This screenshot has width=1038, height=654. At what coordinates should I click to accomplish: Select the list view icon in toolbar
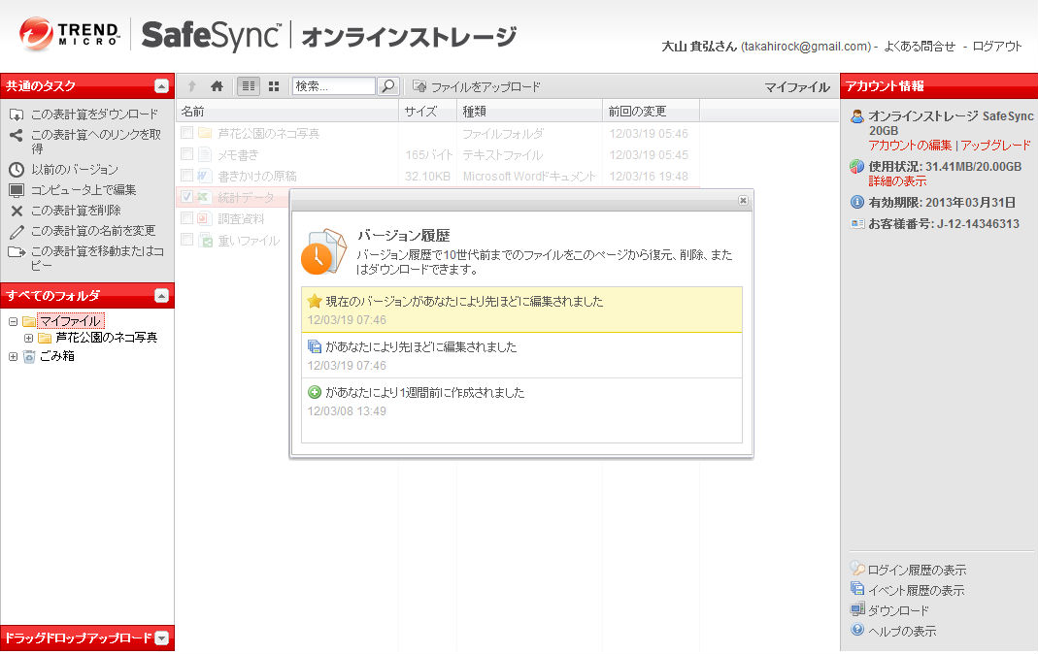click(x=248, y=84)
